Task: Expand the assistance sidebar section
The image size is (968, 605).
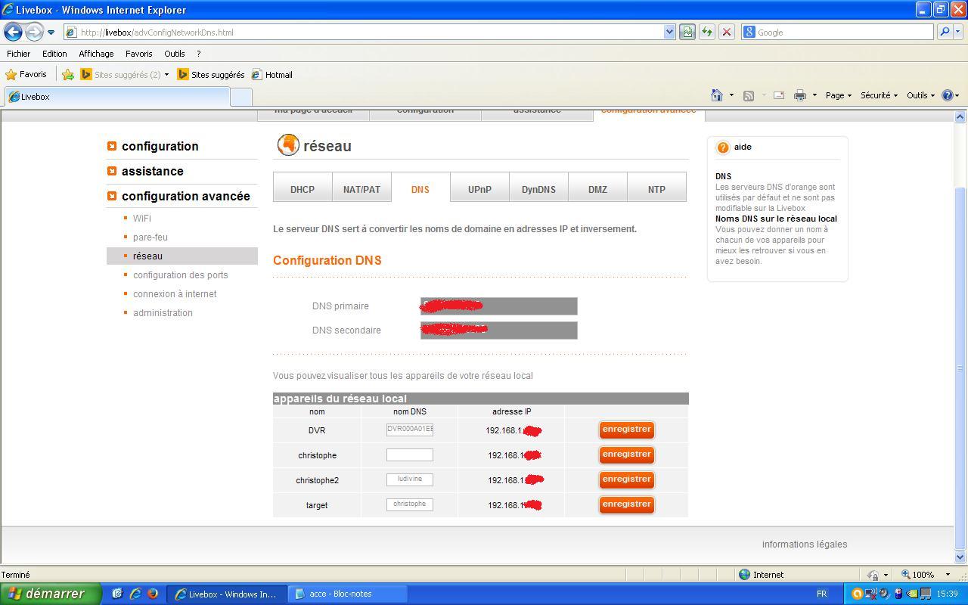Action: 152,171
